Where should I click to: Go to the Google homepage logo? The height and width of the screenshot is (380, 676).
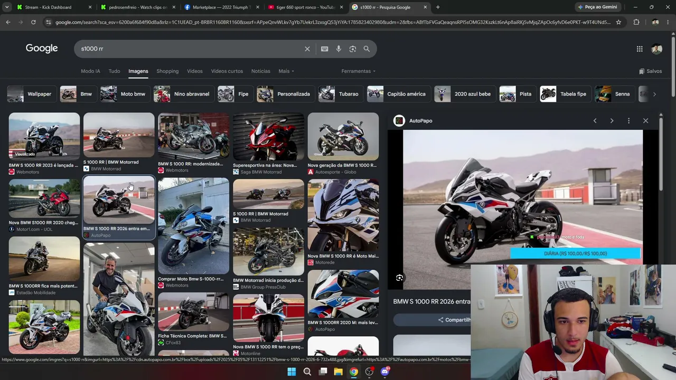(x=42, y=49)
